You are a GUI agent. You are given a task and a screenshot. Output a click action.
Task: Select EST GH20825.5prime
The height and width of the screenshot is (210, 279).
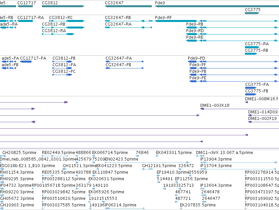pos(19,153)
